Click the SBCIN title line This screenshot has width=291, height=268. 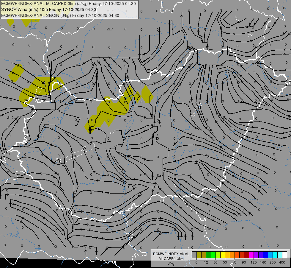coord(60,15)
